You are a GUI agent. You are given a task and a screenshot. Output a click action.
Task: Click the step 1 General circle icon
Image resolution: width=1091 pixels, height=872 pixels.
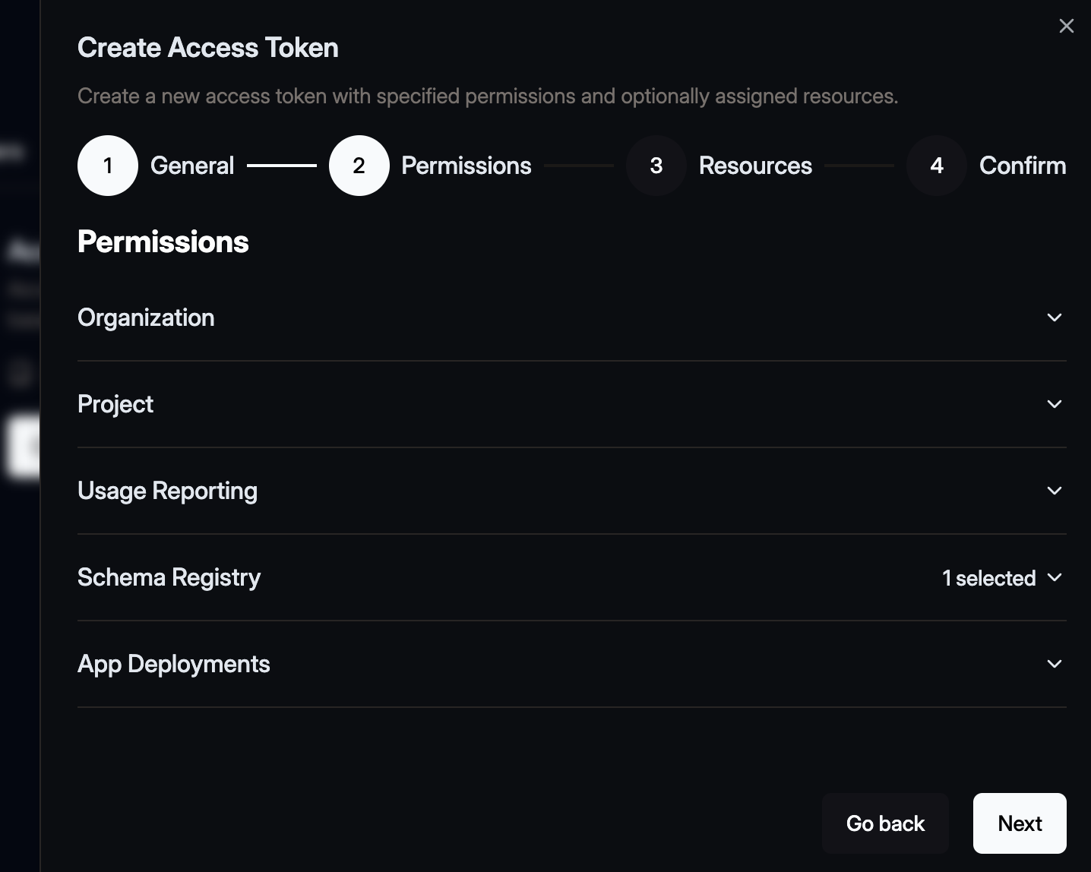coord(108,166)
